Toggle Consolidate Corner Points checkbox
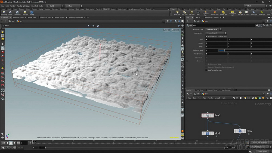272x153 pixels. [x=206, y=36]
